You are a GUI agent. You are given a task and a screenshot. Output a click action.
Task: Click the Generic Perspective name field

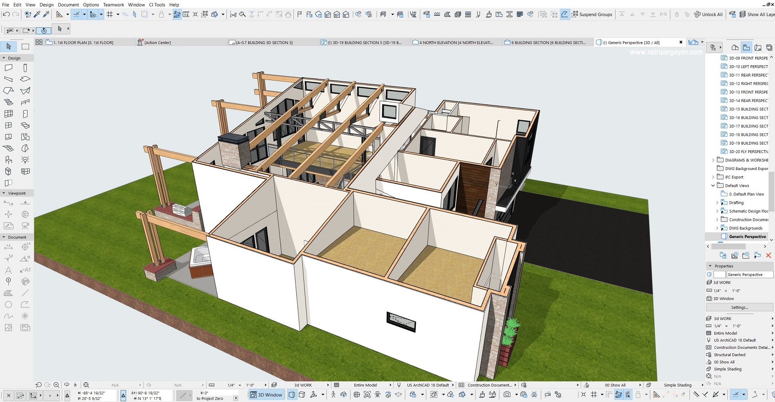[x=750, y=275]
